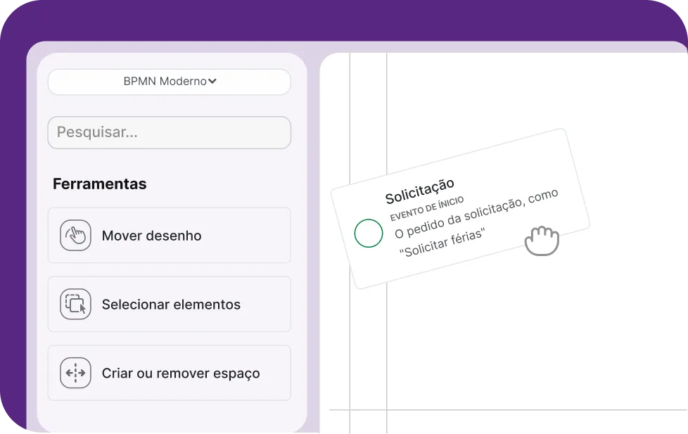Select the Criar ou remover espaço icon

click(75, 373)
